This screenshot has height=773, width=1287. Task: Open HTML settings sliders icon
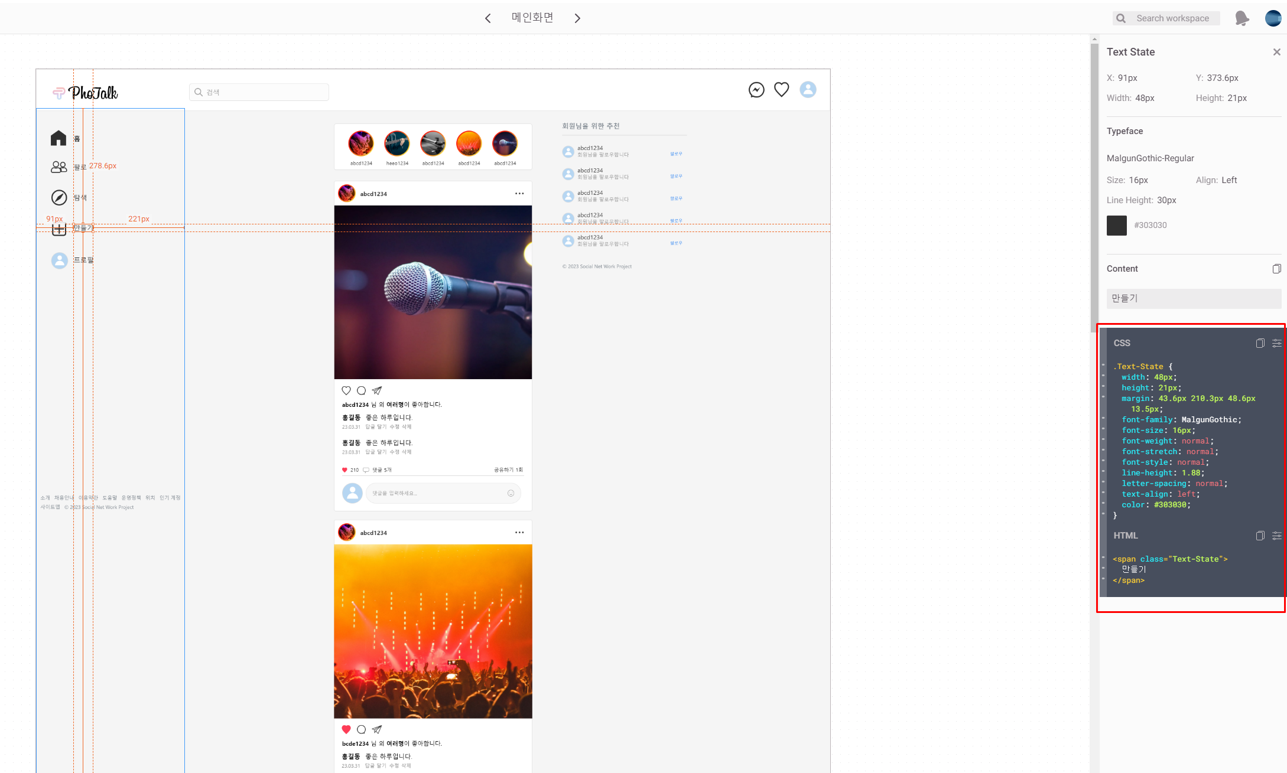[1276, 536]
